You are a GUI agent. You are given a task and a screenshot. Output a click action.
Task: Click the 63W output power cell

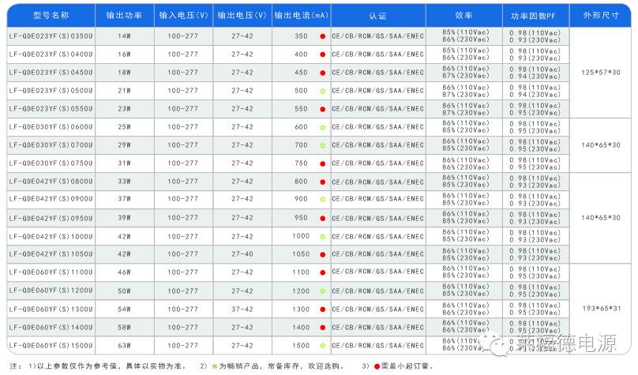(124, 346)
